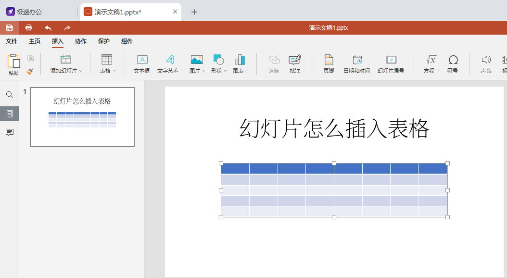Open the File (文件) menu

click(12, 41)
